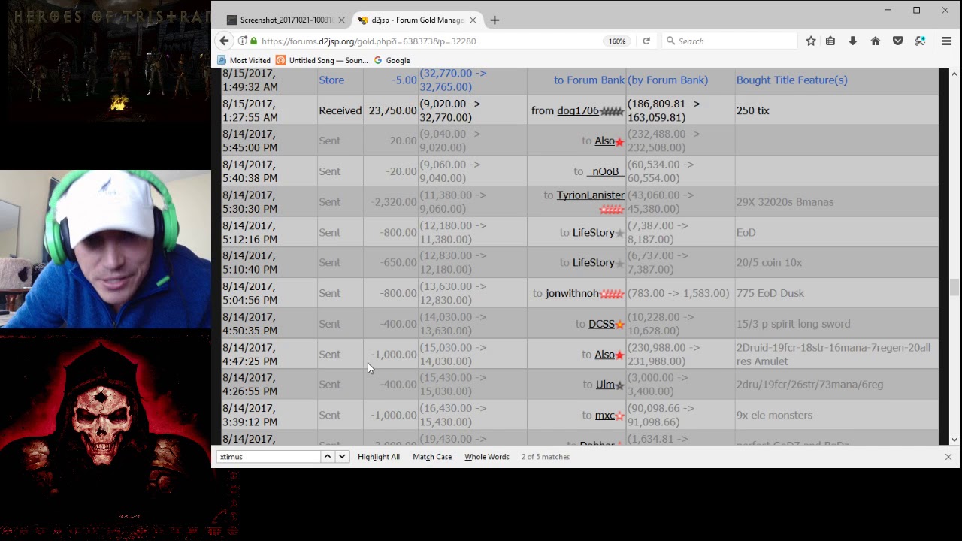The image size is (962, 541).
Task: Close the find bar
Action: click(948, 457)
